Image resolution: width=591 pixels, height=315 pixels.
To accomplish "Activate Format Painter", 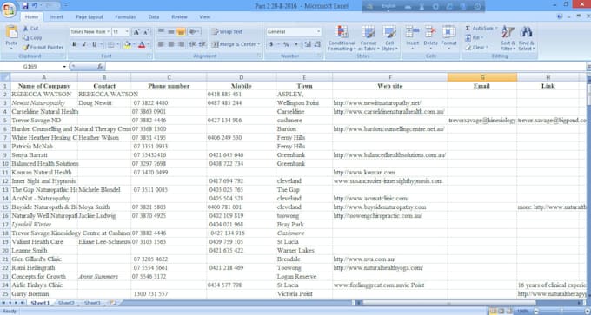I will (x=43, y=48).
